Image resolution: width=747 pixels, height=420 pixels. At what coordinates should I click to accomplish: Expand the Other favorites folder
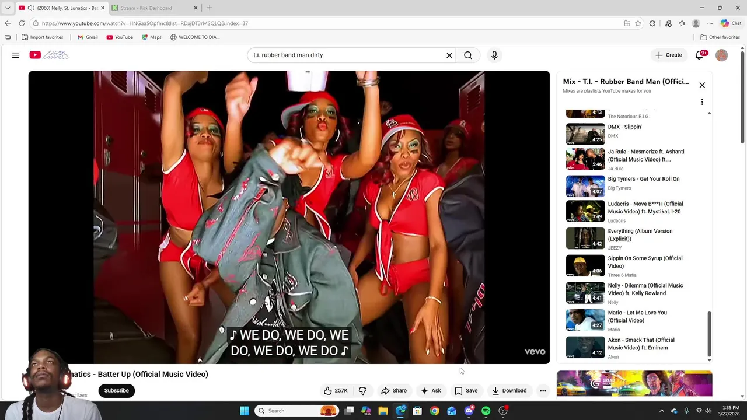[x=720, y=37]
